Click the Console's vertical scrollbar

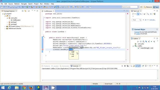(158, 74)
